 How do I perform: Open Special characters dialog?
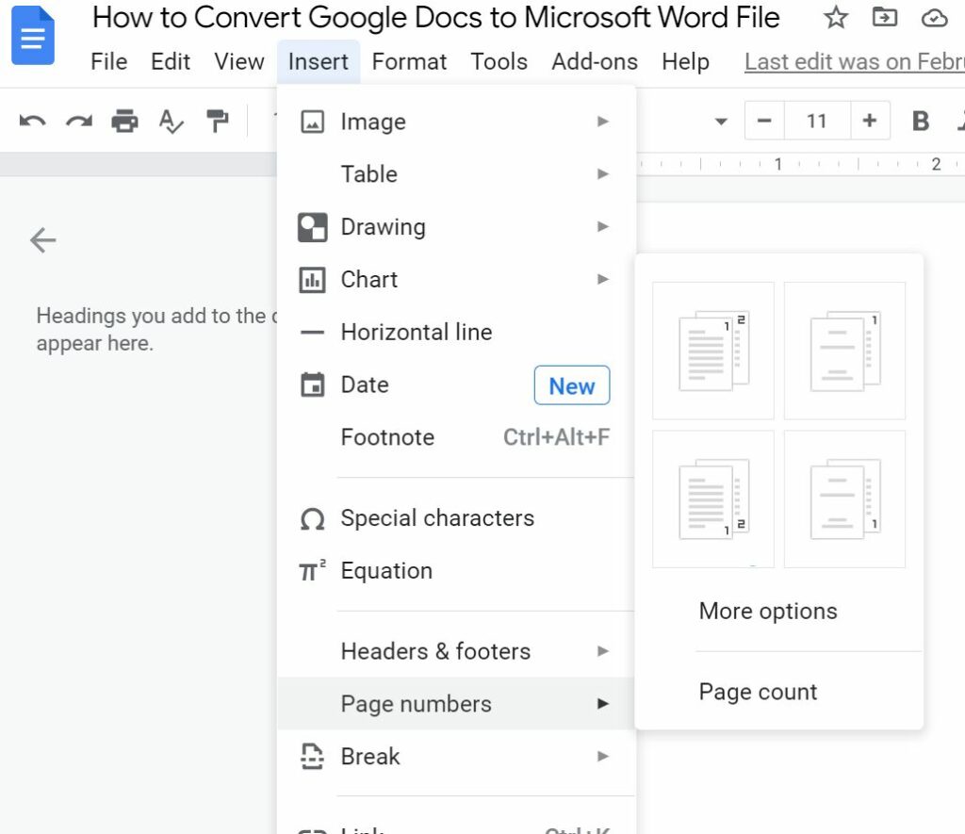[x=455, y=518]
